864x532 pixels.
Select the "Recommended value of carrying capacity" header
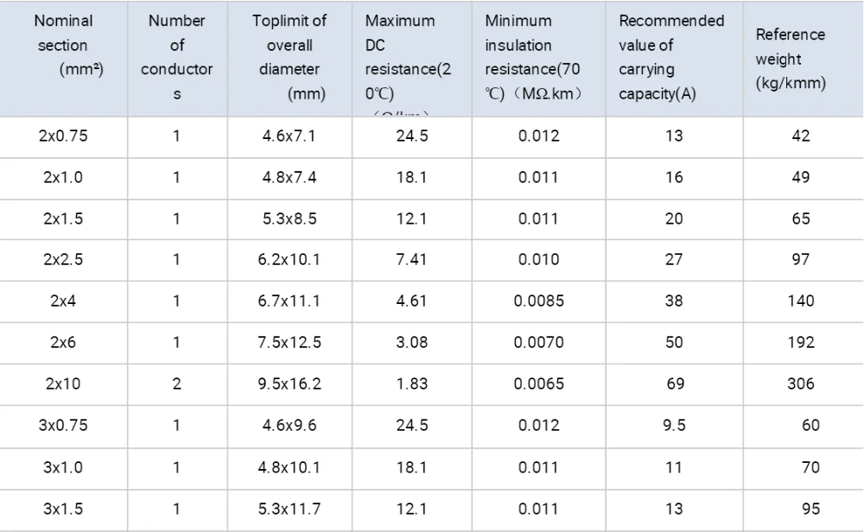pyautogui.click(x=672, y=58)
